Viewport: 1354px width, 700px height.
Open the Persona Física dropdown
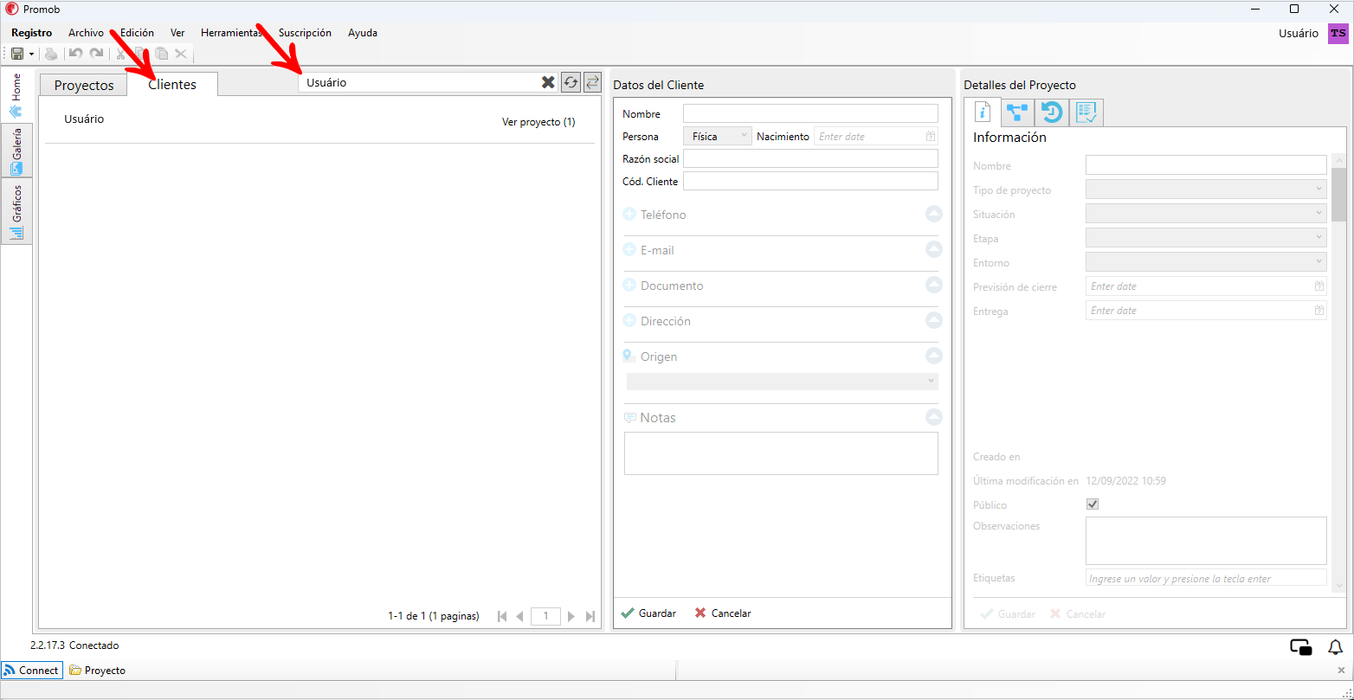click(718, 136)
